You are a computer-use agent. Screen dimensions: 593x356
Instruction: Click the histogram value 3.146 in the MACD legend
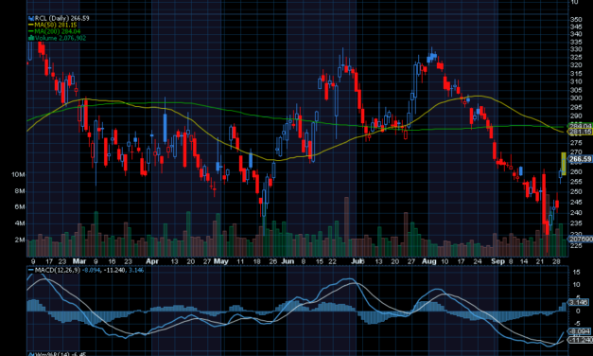(136, 270)
